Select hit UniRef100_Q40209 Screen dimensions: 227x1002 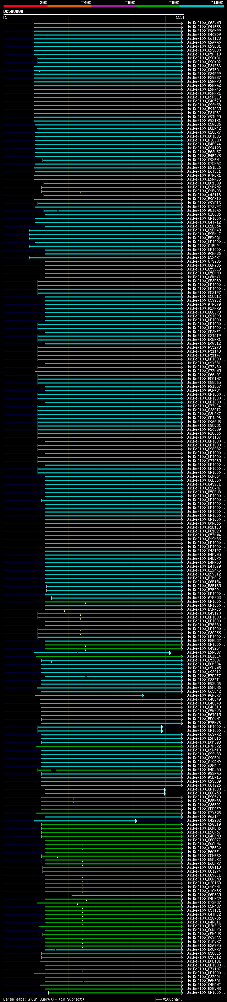pos(204,34)
